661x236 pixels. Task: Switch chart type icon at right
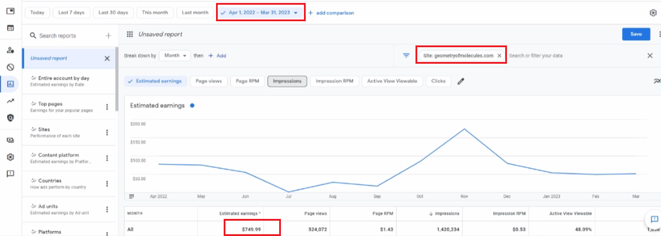[x=656, y=81]
